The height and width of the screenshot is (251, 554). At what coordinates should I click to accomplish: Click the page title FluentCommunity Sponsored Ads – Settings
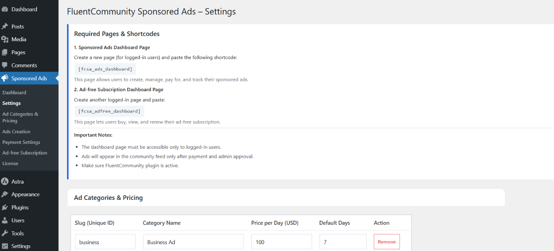tap(151, 12)
